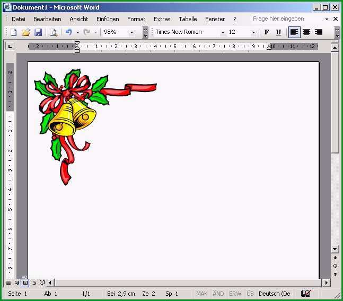Viewport: 343px width, 301px height.
Task: Click 'Bei 2,9 cm' in status bar
Action: point(121,294)
